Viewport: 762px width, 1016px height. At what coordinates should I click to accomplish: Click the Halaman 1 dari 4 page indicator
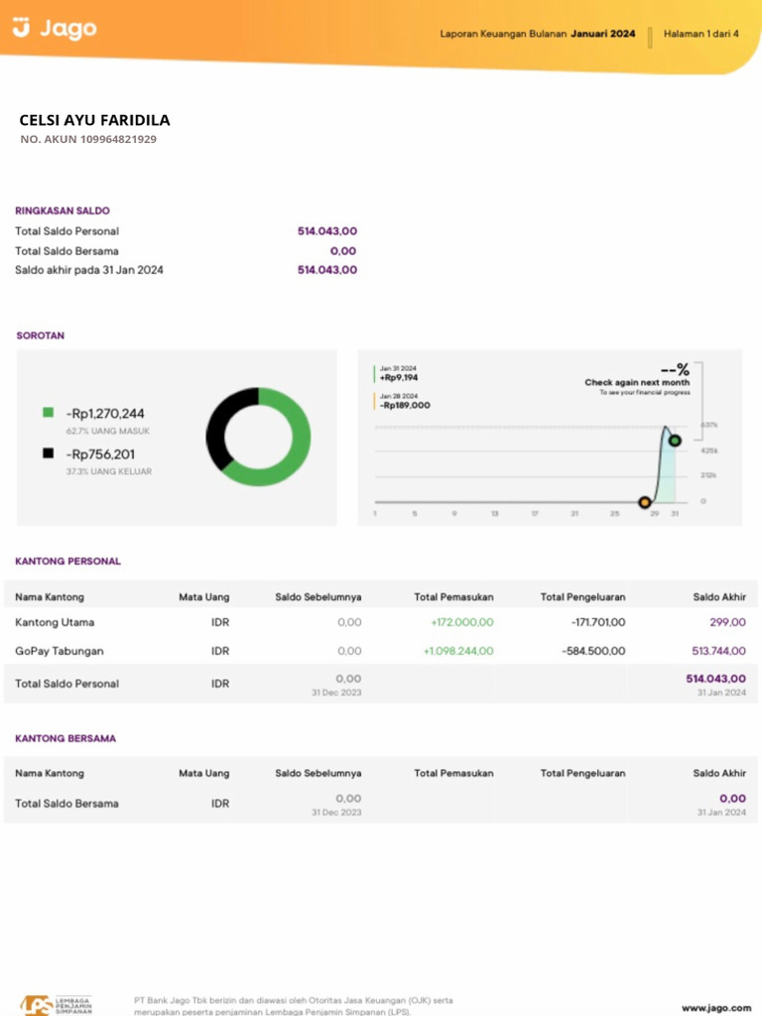pos(700,34)
